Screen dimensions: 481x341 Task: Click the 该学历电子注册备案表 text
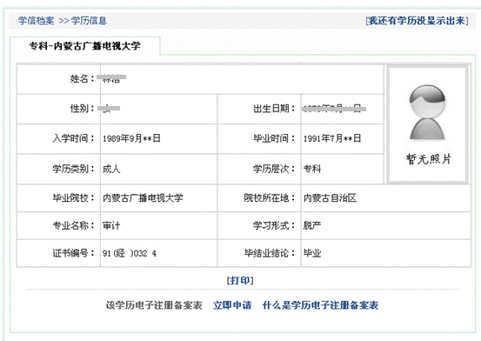pos(154,305)
